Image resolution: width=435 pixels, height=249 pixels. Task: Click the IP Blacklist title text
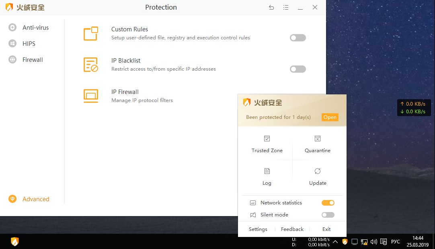pos(126,61)
